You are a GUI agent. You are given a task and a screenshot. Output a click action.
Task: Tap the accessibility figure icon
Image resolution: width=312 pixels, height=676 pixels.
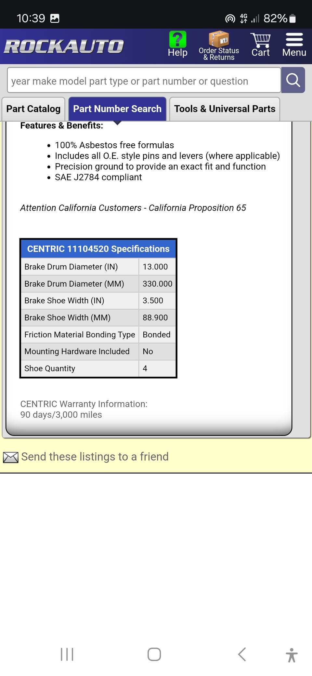click(292, 655)
